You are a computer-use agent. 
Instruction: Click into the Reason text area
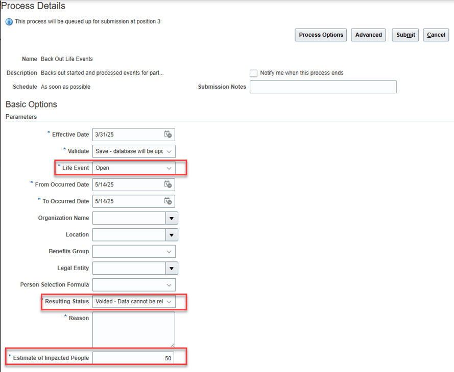(134, 330)
